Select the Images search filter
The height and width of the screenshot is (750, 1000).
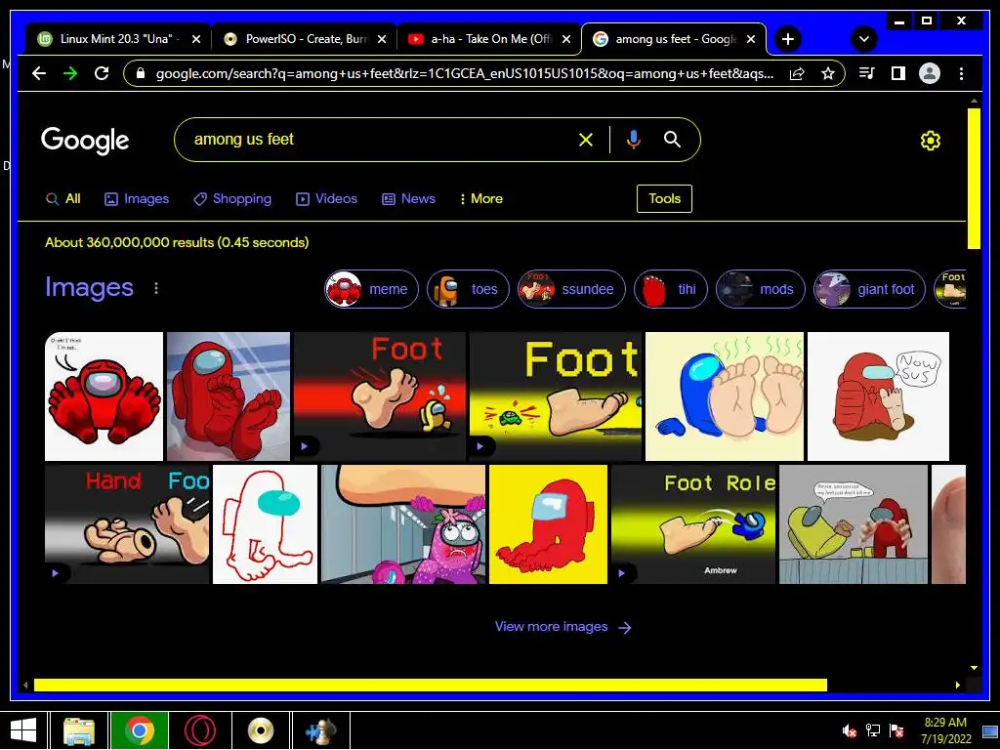137,199
